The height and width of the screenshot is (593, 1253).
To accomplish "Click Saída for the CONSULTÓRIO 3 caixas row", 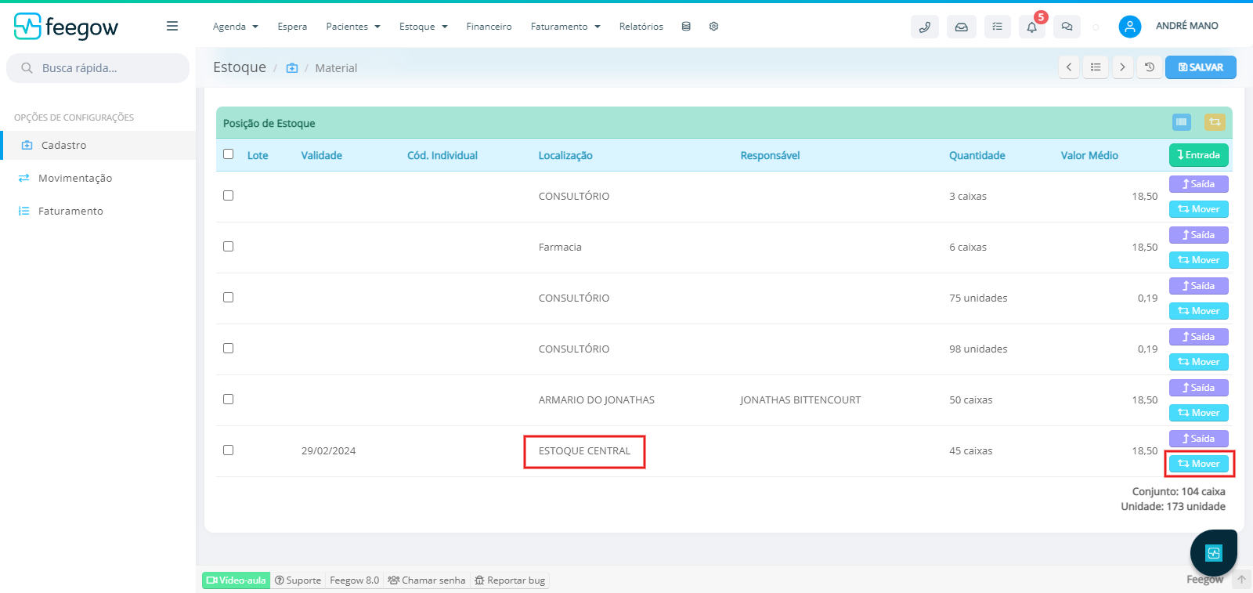I will point(1198,184).
